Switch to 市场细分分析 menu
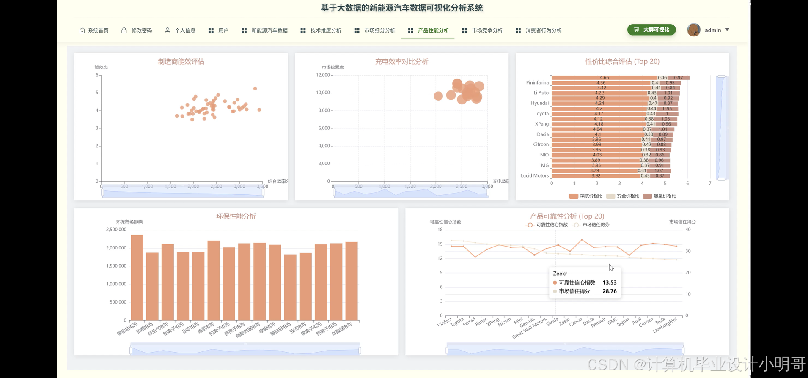Screen dimensions: 808x378 (x=375, y=30)
